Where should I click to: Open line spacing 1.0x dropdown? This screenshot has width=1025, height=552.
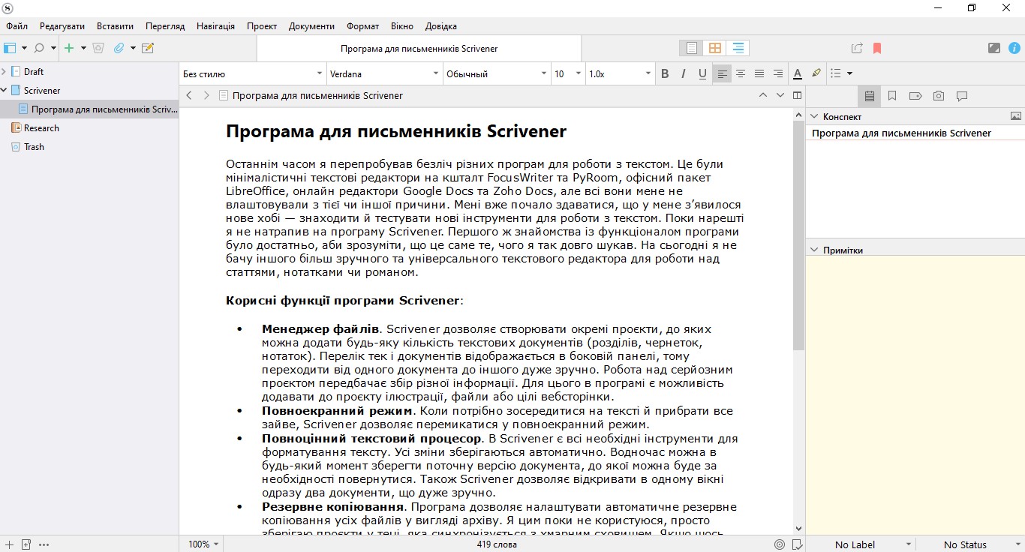coord(620,73)
